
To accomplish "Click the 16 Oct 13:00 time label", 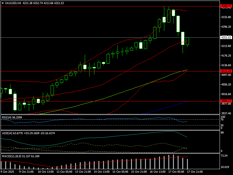I will click(158, 172).
